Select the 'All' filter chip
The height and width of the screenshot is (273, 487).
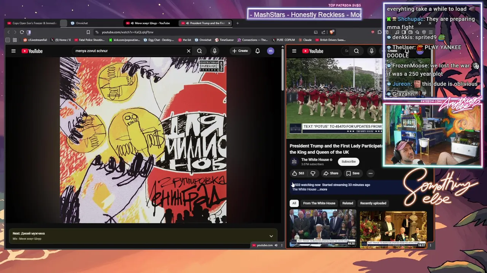(x=294, y=203)
